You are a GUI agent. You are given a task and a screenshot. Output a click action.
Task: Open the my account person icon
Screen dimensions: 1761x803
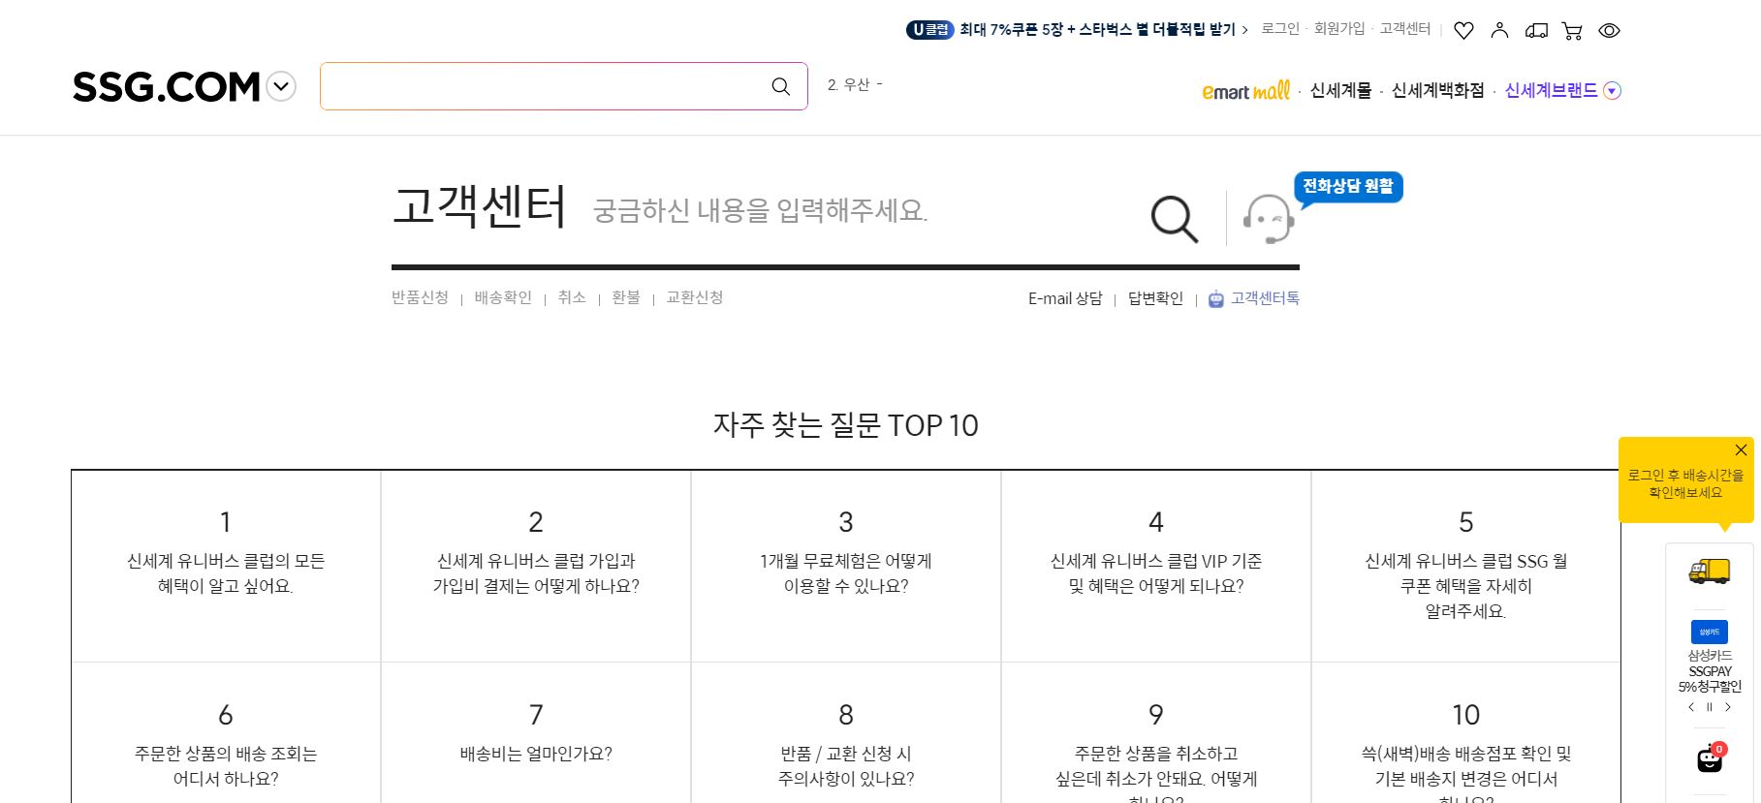coord(1499,30)
